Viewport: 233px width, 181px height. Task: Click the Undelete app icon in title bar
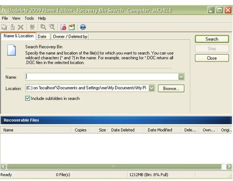coord(3,10)
